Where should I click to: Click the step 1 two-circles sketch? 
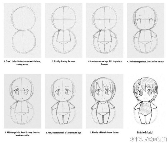pos(22,30)
